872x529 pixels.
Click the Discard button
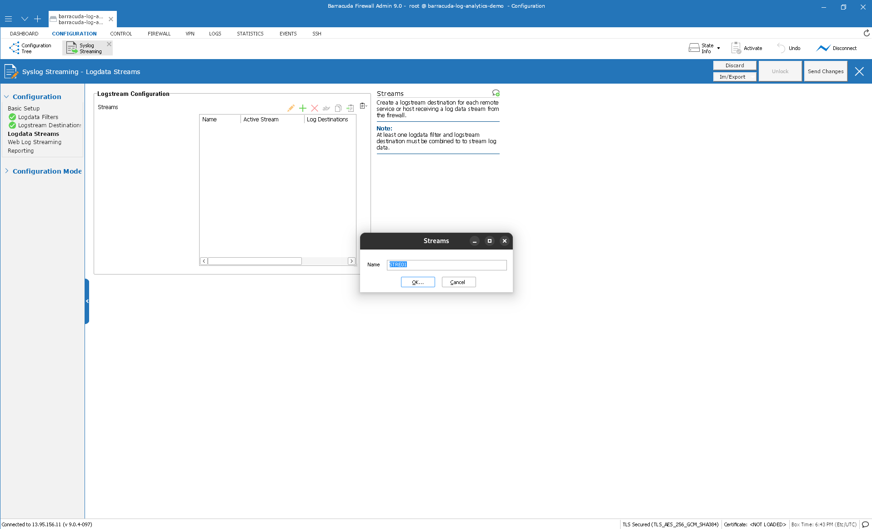click(x=735, y=65)
